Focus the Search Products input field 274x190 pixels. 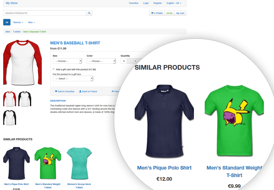45,13
